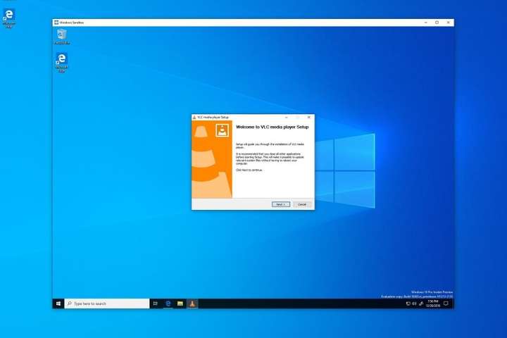Click the VLC cone icon in setup title bar

(x=195, y=117)
